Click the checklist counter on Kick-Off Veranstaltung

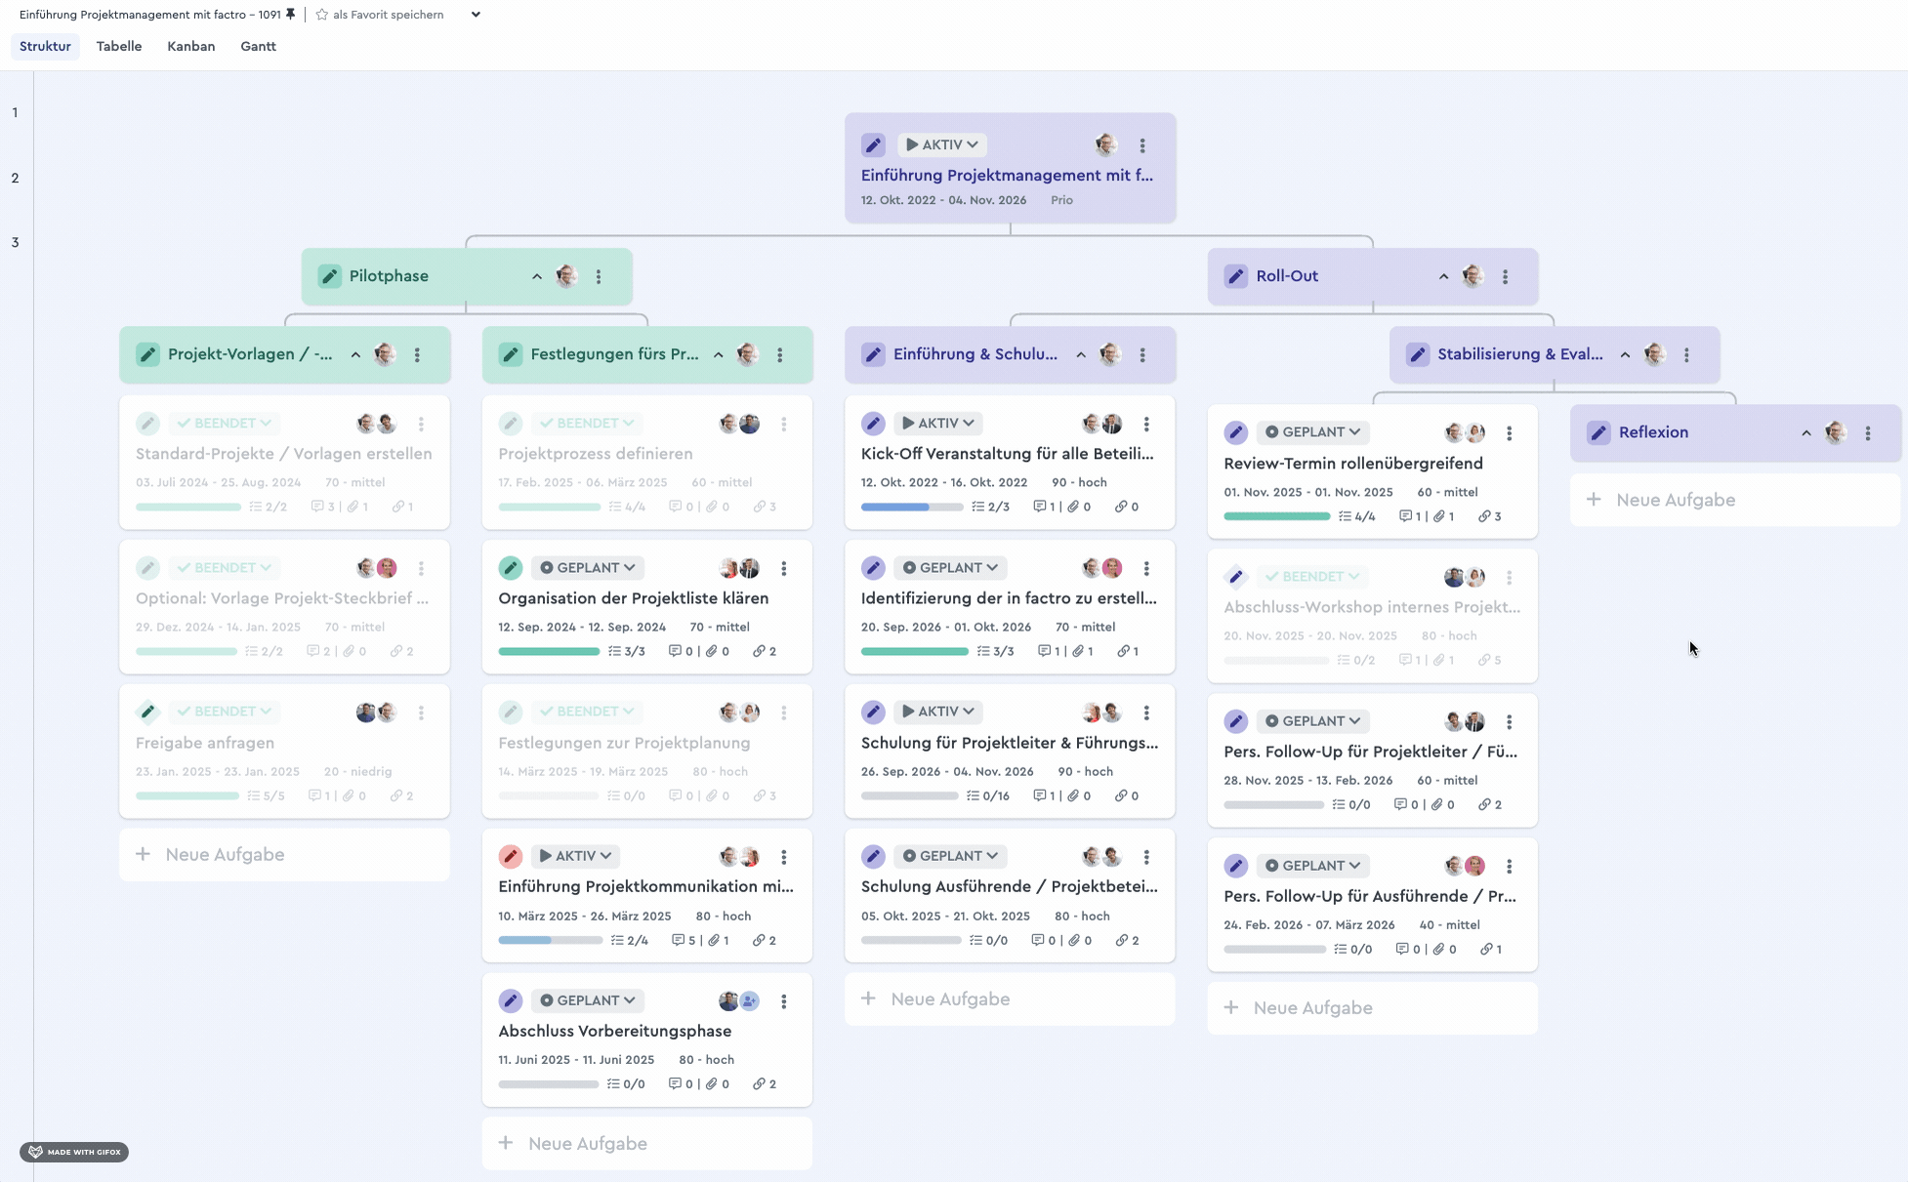click(990, 507)
